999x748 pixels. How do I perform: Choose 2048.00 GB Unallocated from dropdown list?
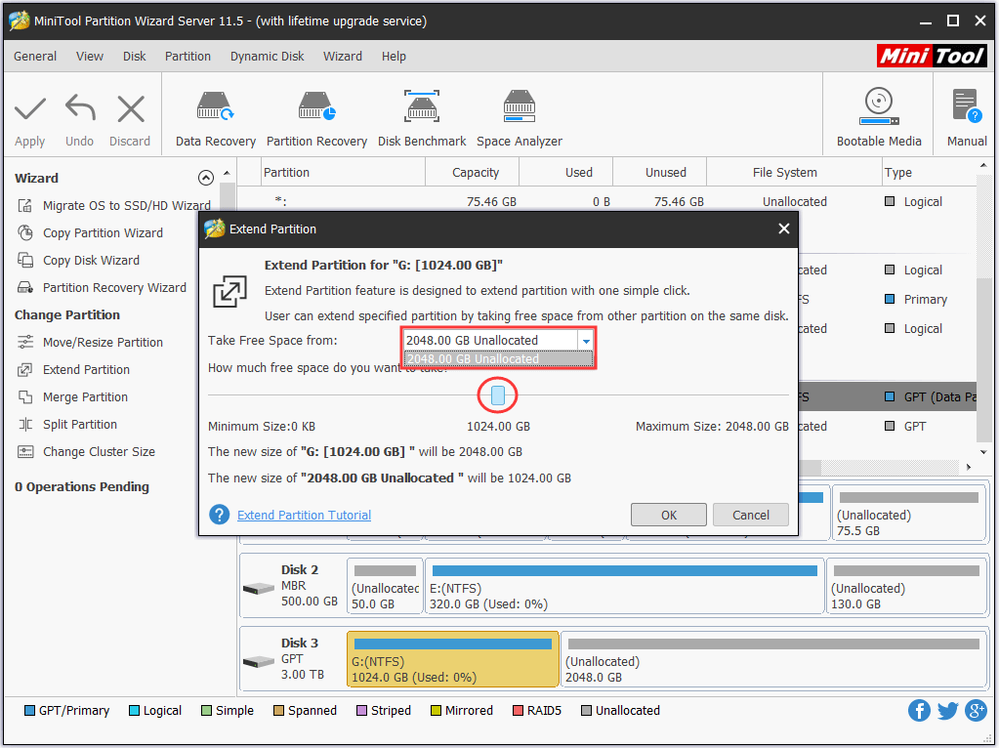(498, 359)
